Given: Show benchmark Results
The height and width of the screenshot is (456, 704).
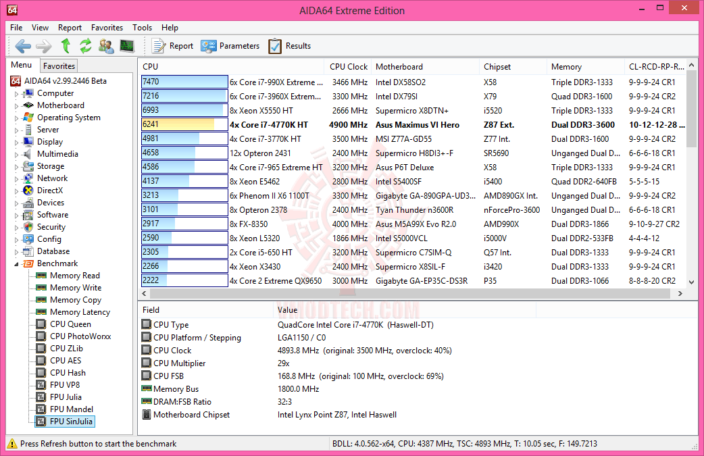Looking at the screenshot, I should (290, 46).
